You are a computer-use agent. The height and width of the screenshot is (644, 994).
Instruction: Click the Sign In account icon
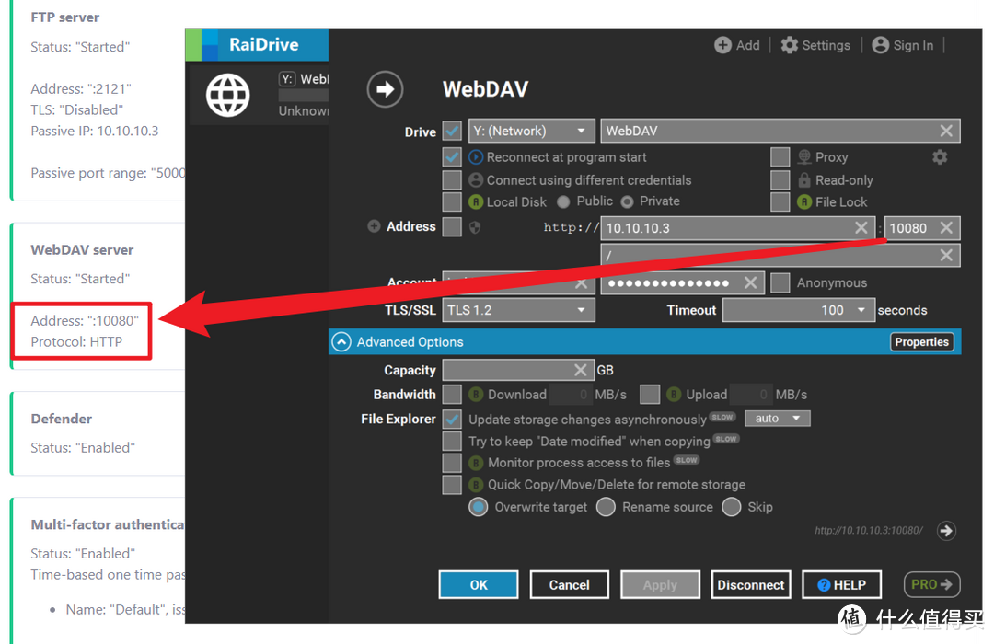tap(881, 45)
